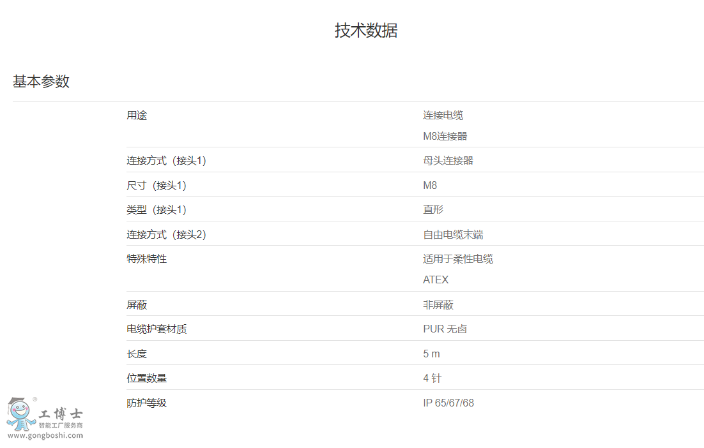Screen dimensions: 704x448
Task: Select the 4 针 pin count value
Action: 432,378
